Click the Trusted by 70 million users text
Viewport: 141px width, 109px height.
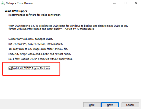point(79,29)
